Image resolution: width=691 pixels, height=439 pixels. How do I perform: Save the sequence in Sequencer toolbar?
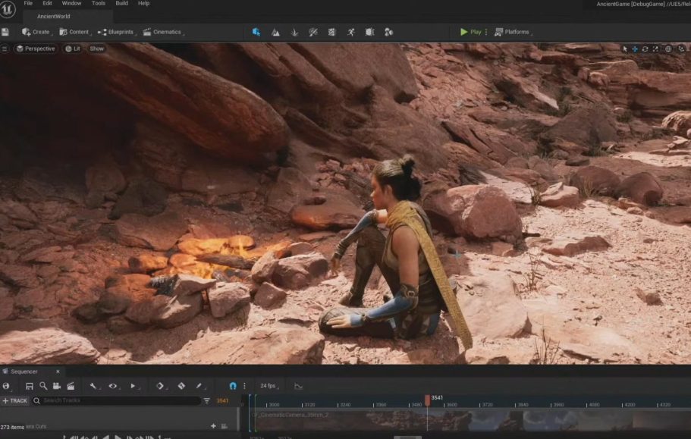[x=30, y=386]
